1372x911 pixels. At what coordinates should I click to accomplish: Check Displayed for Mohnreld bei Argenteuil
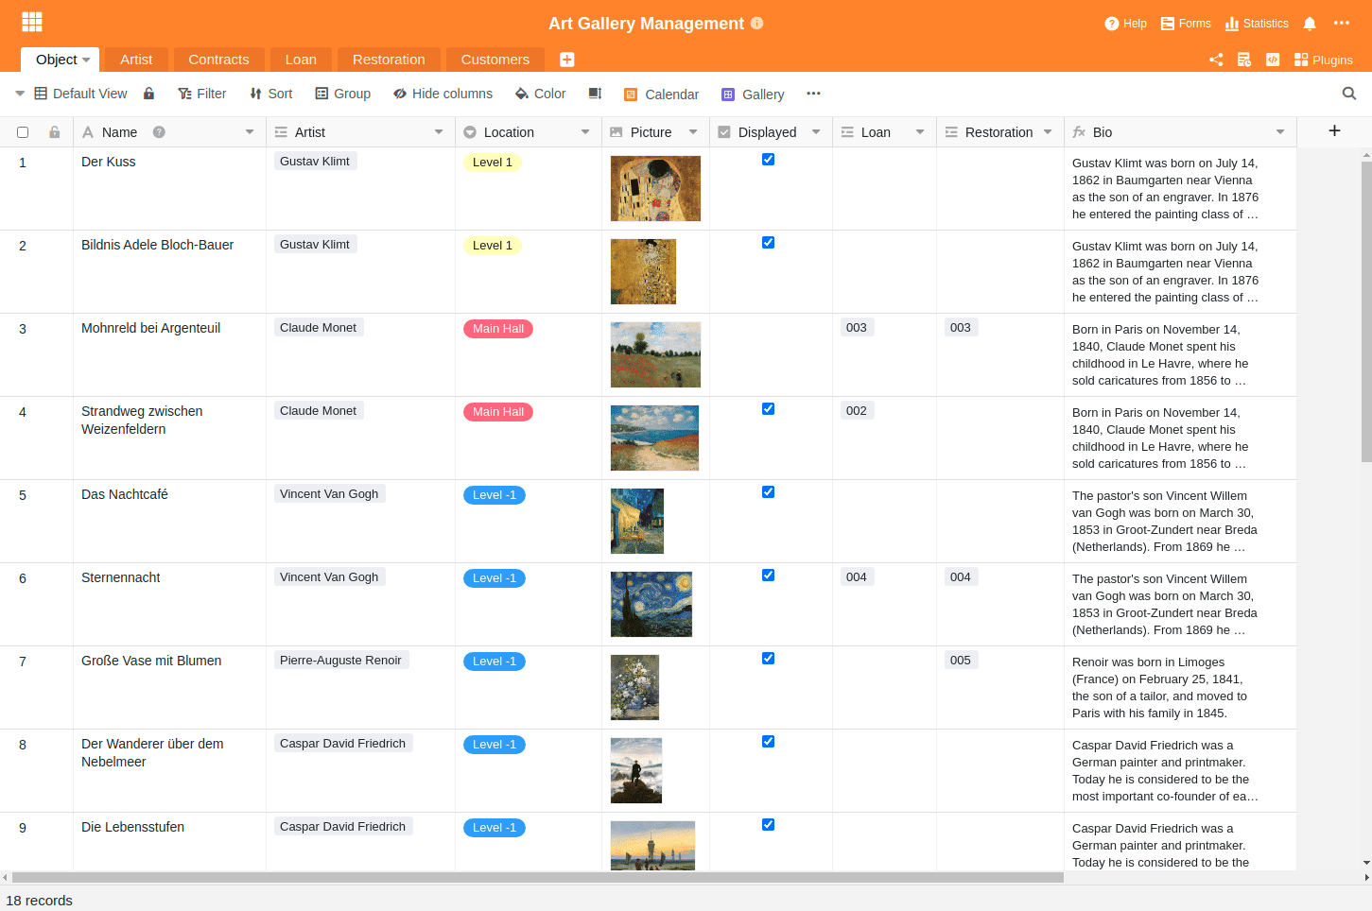[768, 327]
